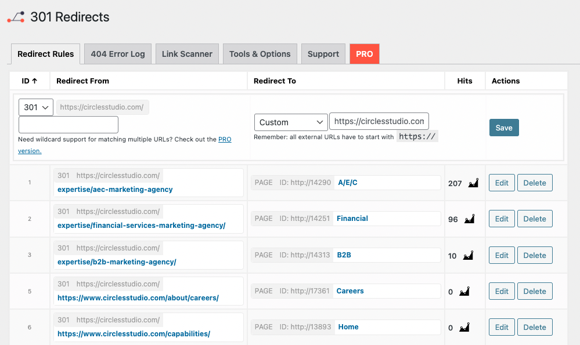
Task: Switch to the Tools & Options tab
Action: (x=260, y=53)
